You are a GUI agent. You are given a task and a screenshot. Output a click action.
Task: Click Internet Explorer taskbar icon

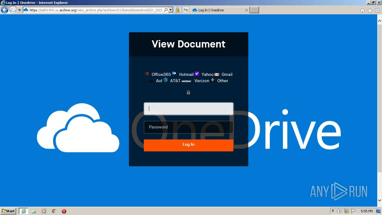(24, 211)
